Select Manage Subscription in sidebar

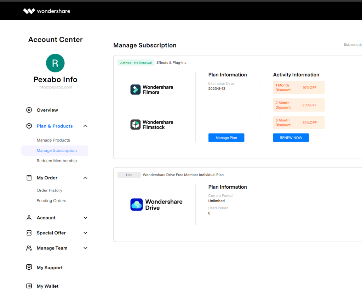pyautogui.click(x=55, y=150)
